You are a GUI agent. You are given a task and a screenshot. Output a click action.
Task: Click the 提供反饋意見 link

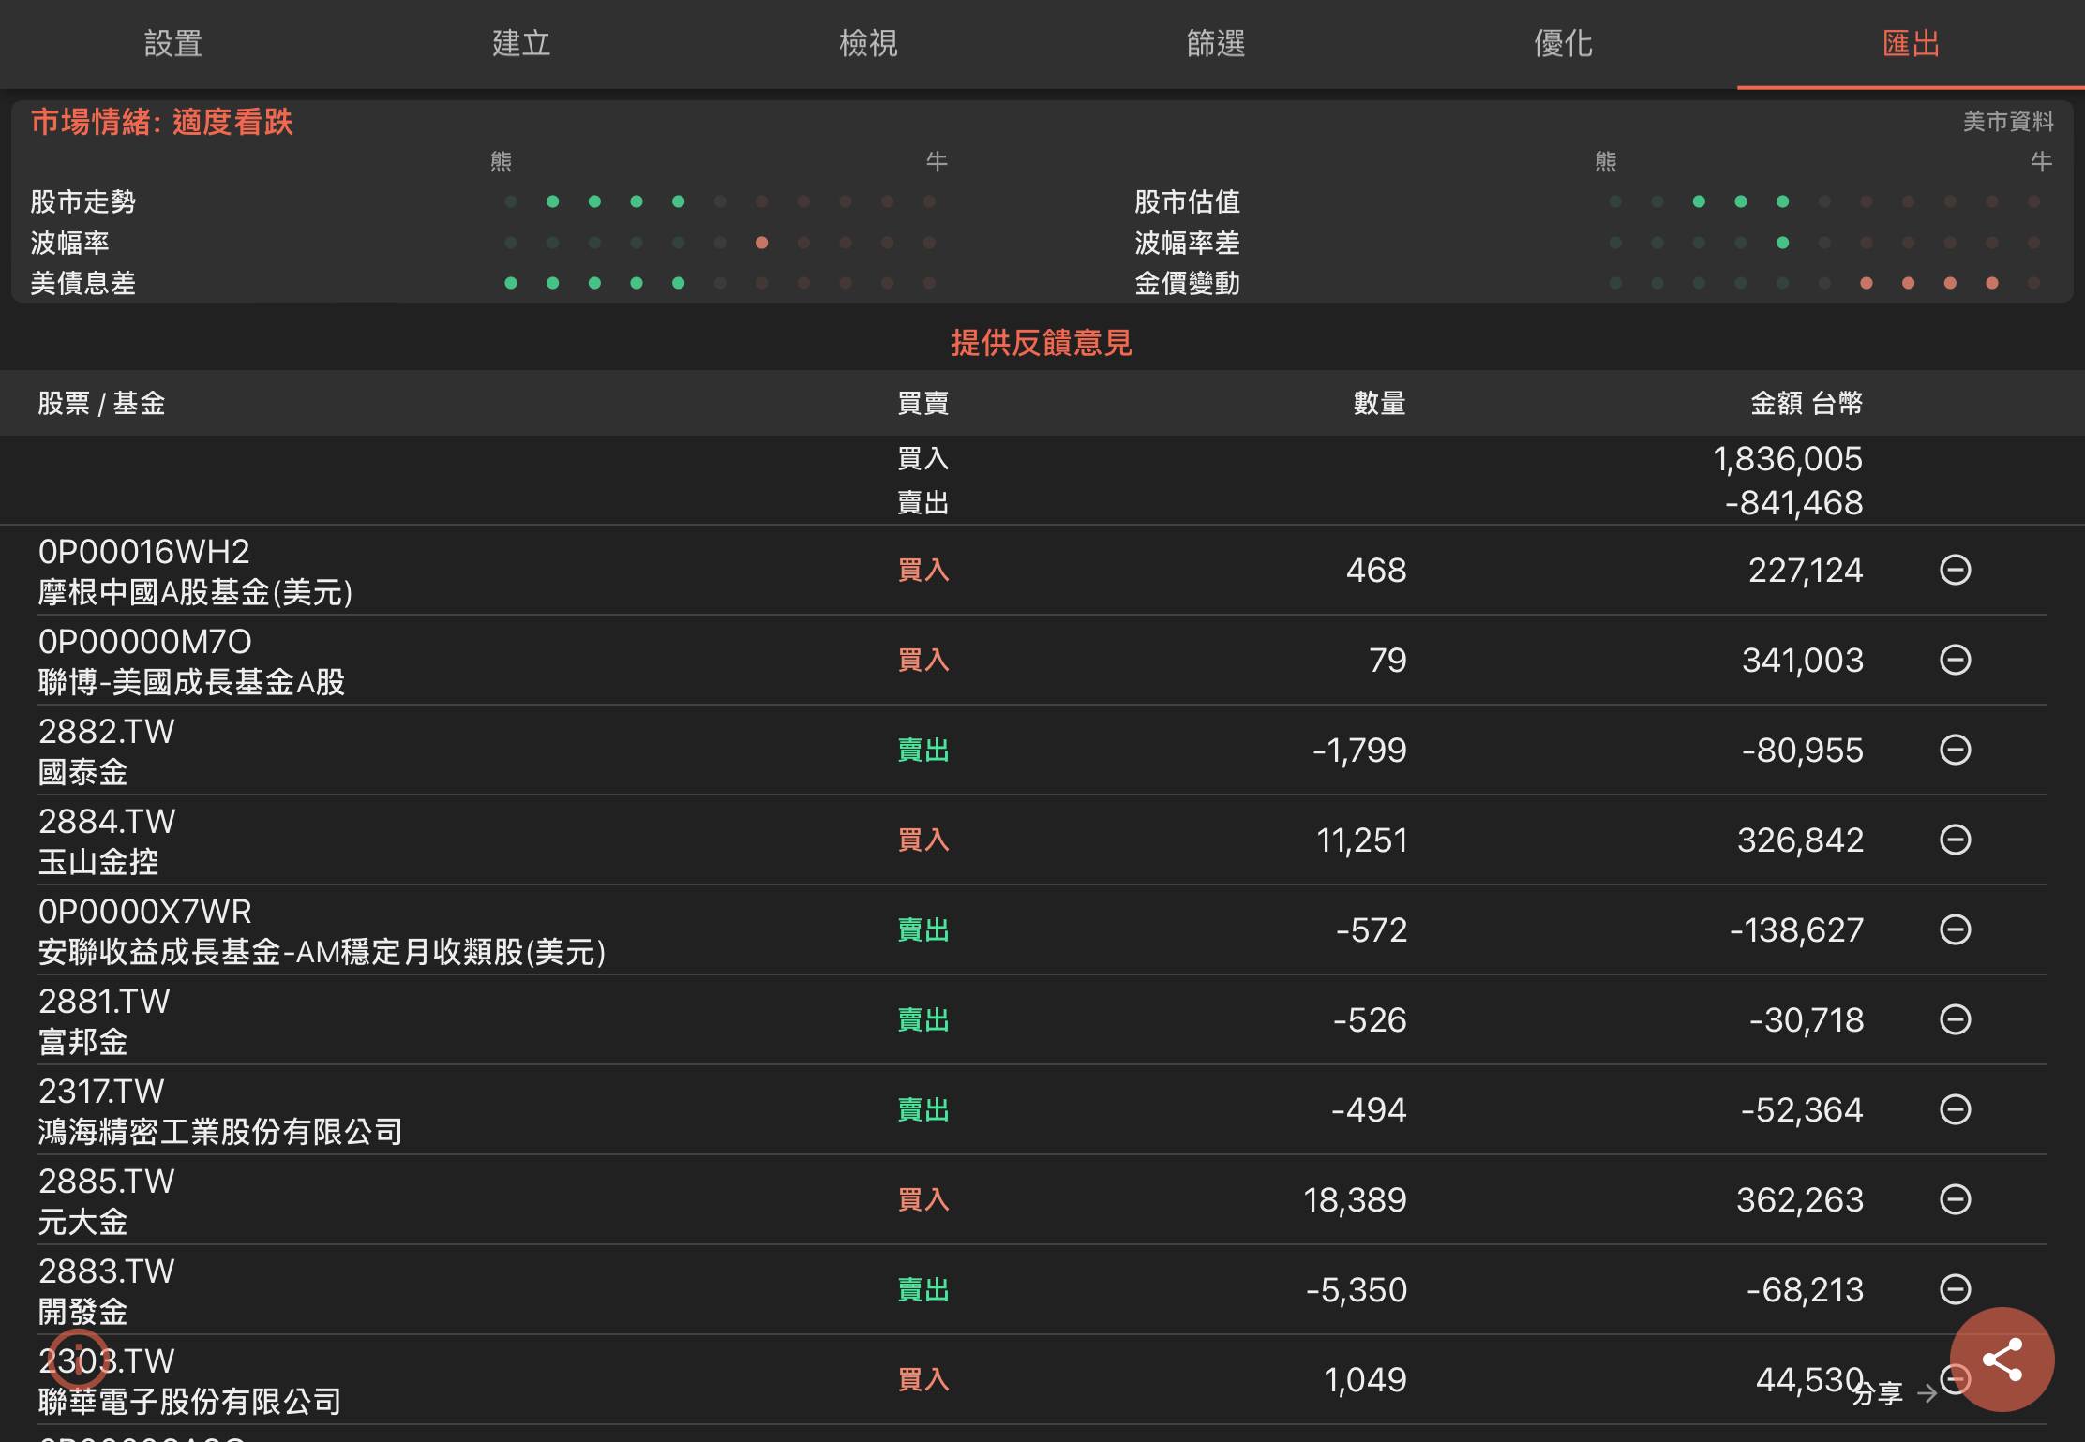pos(1042,343)
